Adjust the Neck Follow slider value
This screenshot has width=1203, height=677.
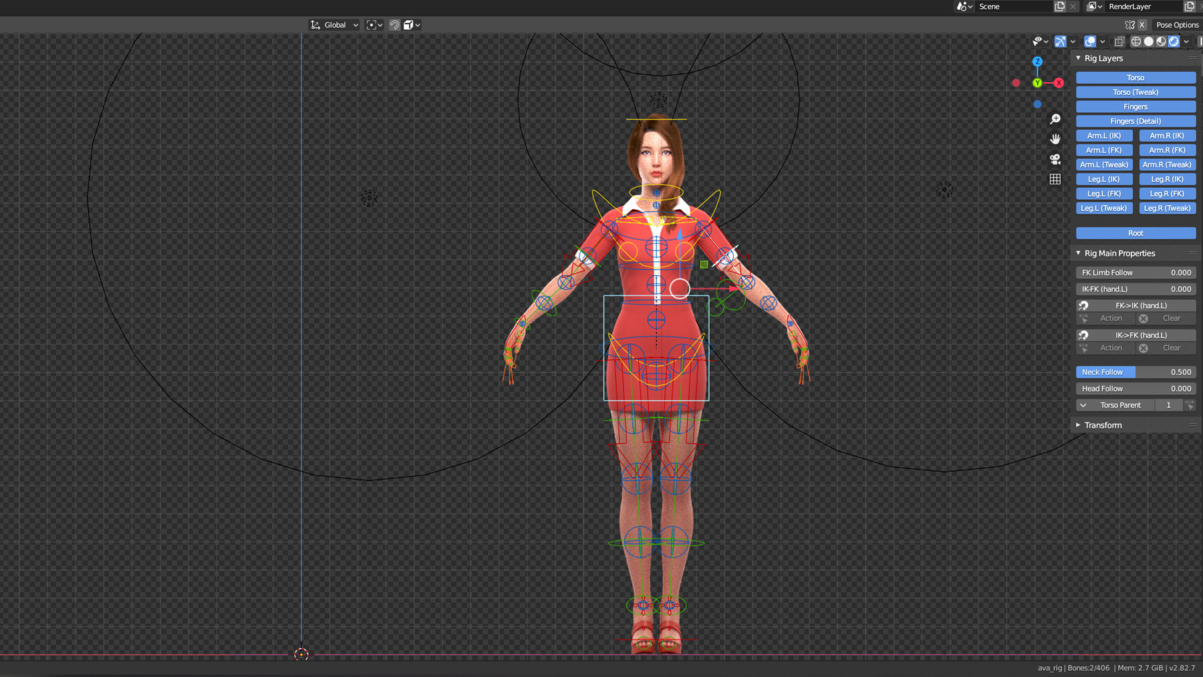tap(1135, 372)
